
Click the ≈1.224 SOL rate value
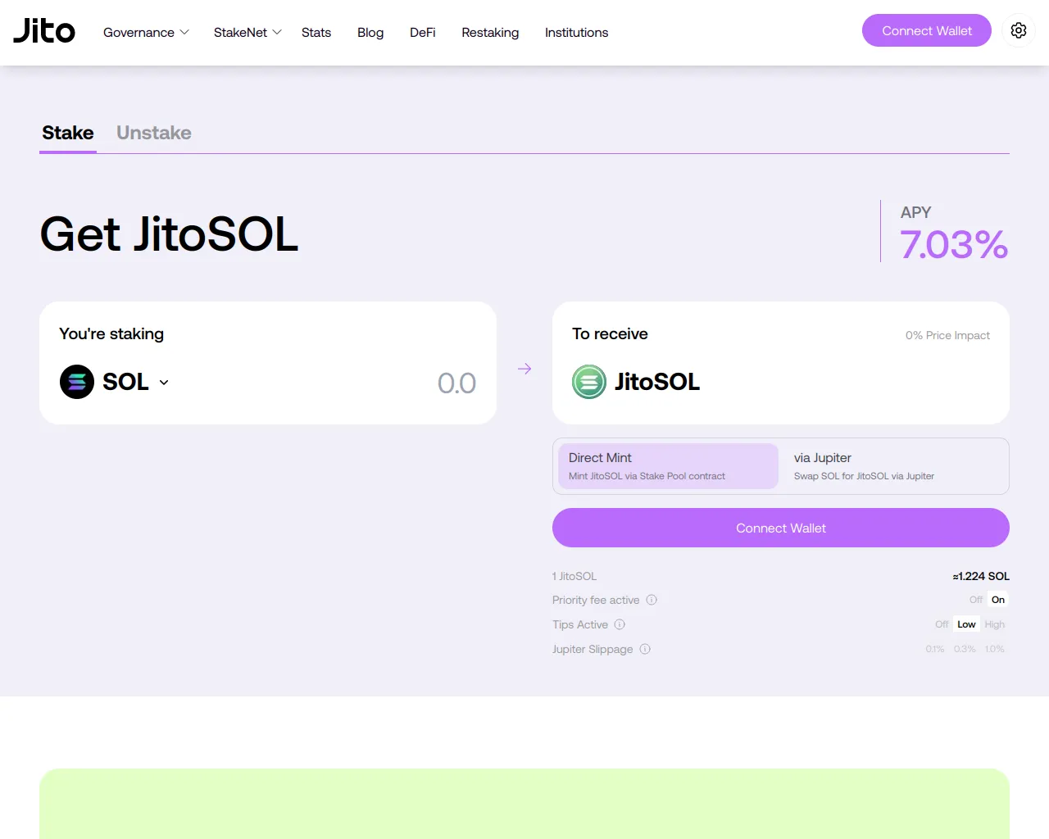pyautogui.click(x=981, y=576)
